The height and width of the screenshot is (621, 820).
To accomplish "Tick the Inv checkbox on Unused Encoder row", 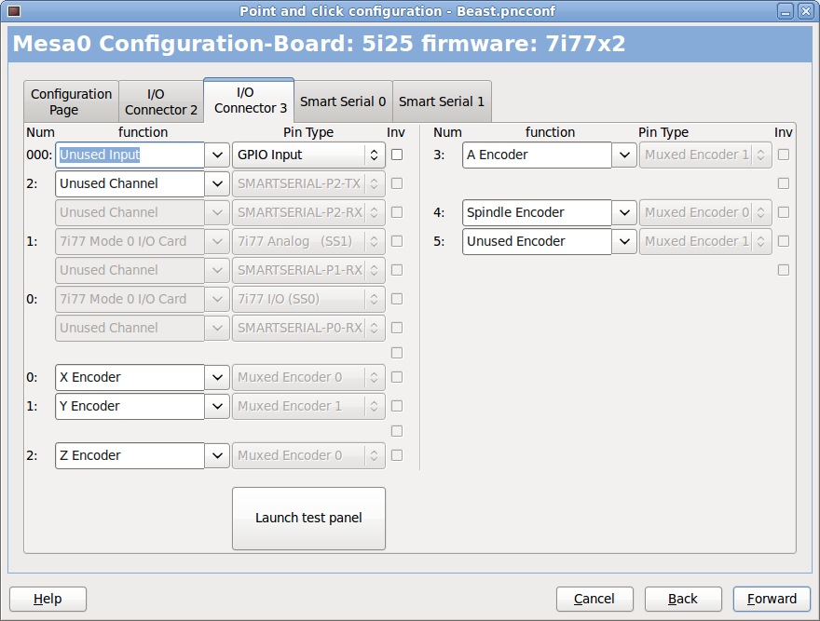I will 784,241.
